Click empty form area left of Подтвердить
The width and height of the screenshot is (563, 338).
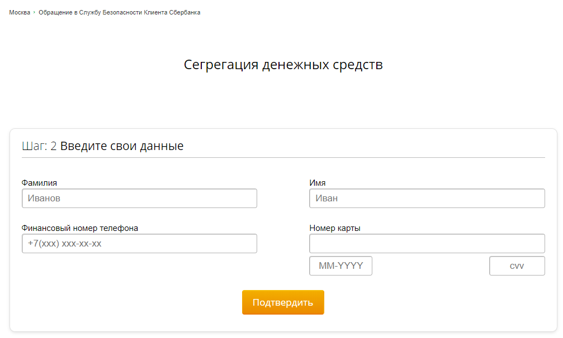pos(129,302)
